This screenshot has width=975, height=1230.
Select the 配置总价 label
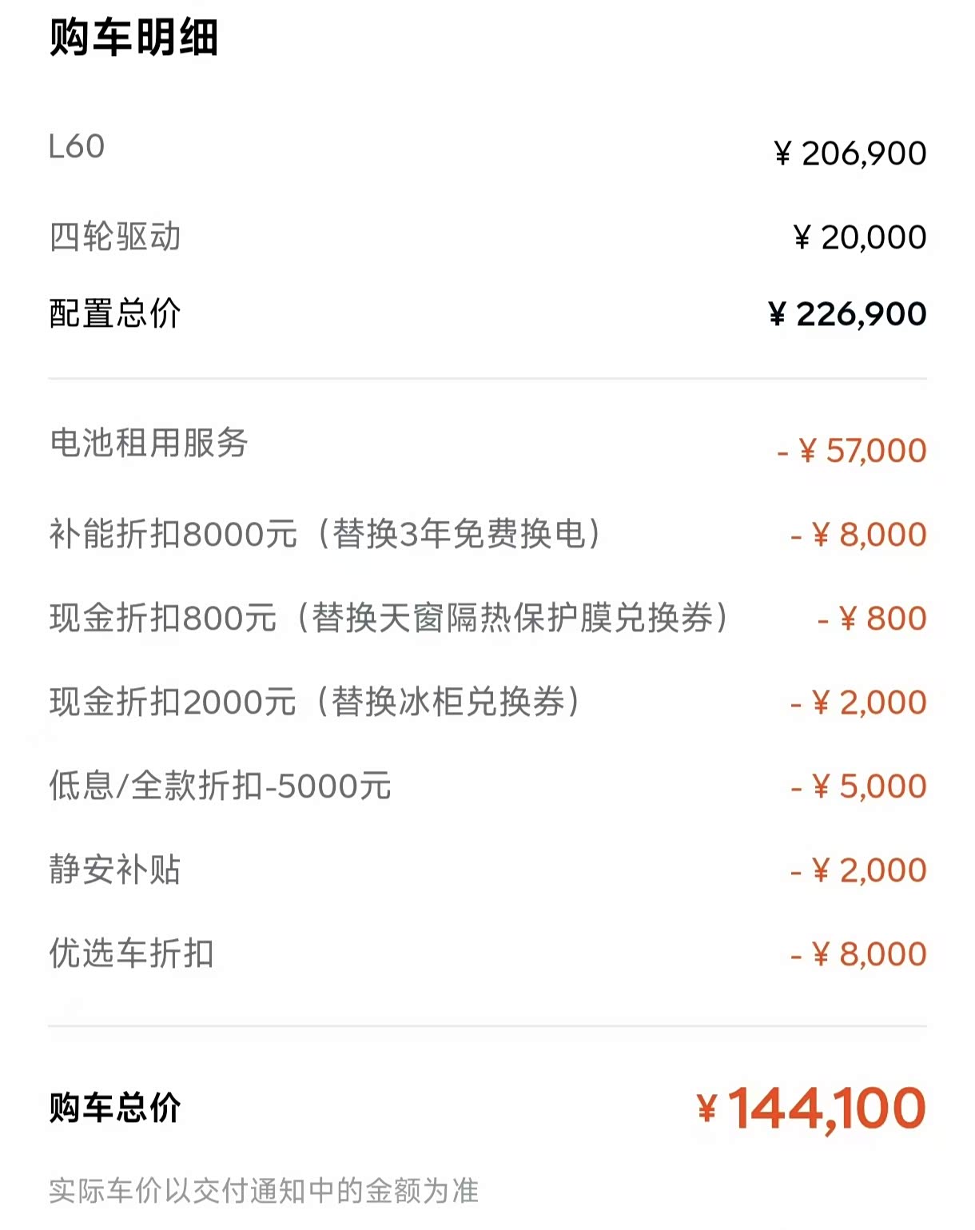115,313
